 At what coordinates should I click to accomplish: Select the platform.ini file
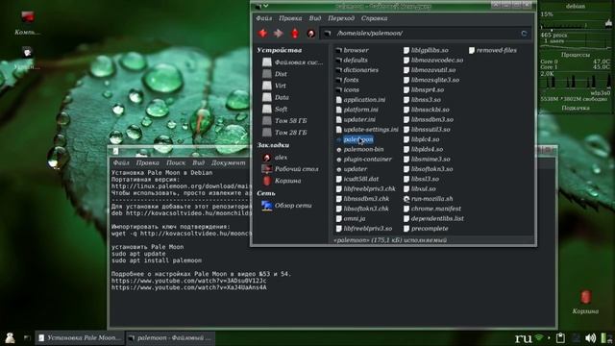pyautogui.click(x=357, y=110)
